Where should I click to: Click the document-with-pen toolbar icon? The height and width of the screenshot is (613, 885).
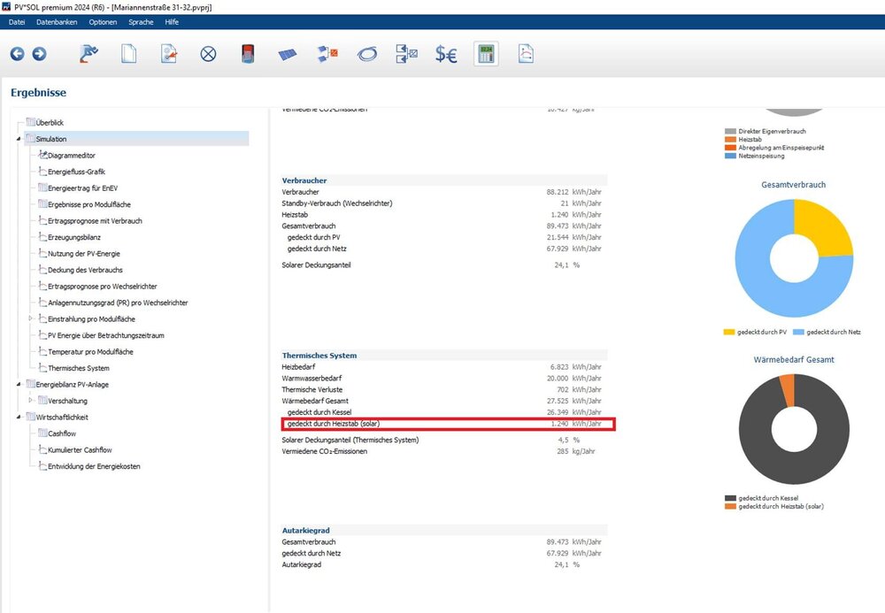(x=169, y=54)
